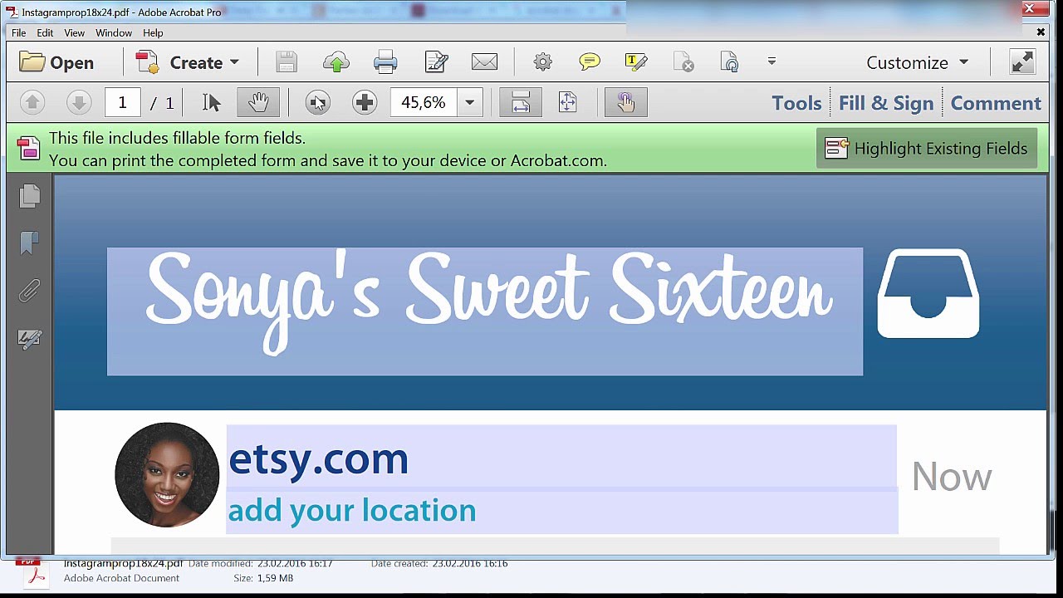Zoom in with the plus button
The width and height of the screenshot is (1063, 598).
(x=364, y=102)
